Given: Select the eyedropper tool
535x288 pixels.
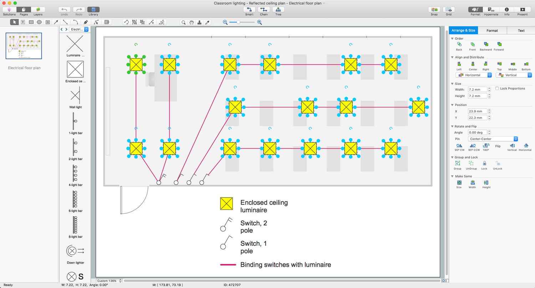Looking at the screenshot, I should (208, 22).
